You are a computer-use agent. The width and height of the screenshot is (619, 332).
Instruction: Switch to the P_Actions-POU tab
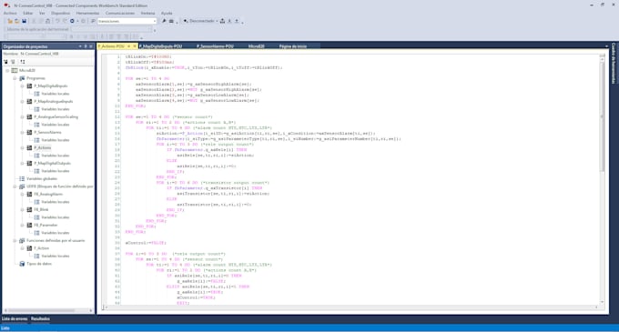point(111,46)
